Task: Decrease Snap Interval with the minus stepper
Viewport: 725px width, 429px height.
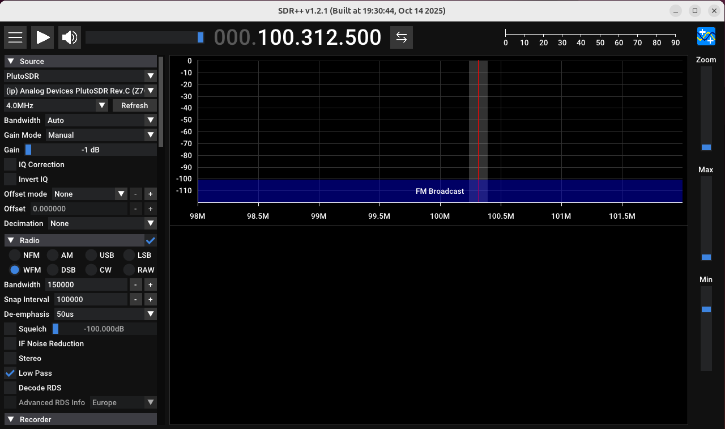Action: click(x=135, y=299)
